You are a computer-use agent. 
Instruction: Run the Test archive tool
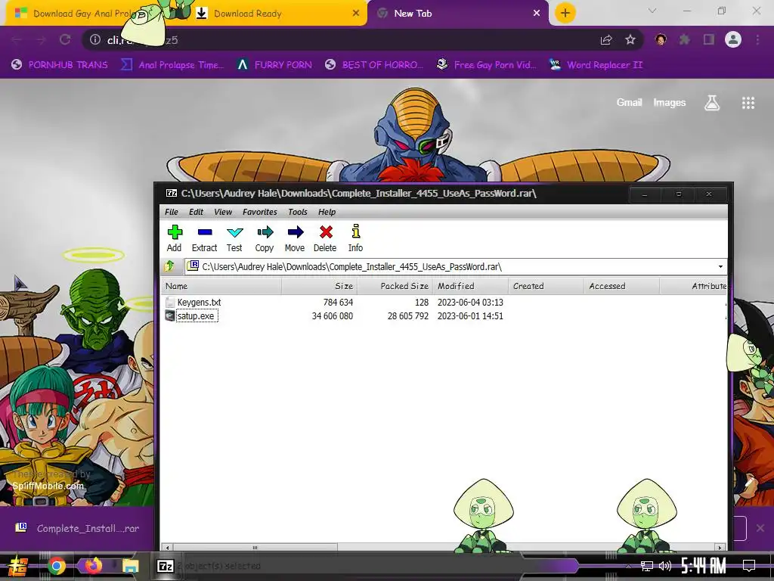[234, 238]
